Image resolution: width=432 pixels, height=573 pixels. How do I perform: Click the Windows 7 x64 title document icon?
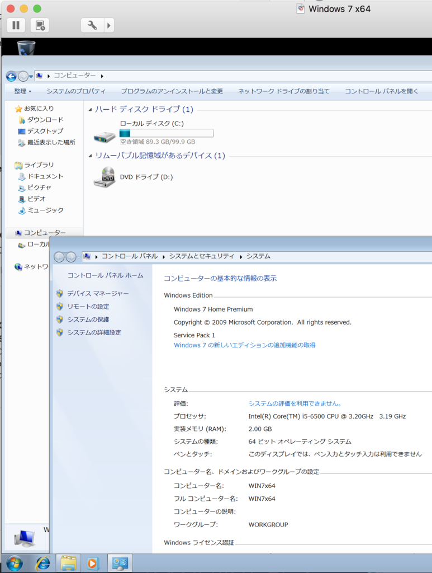(x=300, y=9)
